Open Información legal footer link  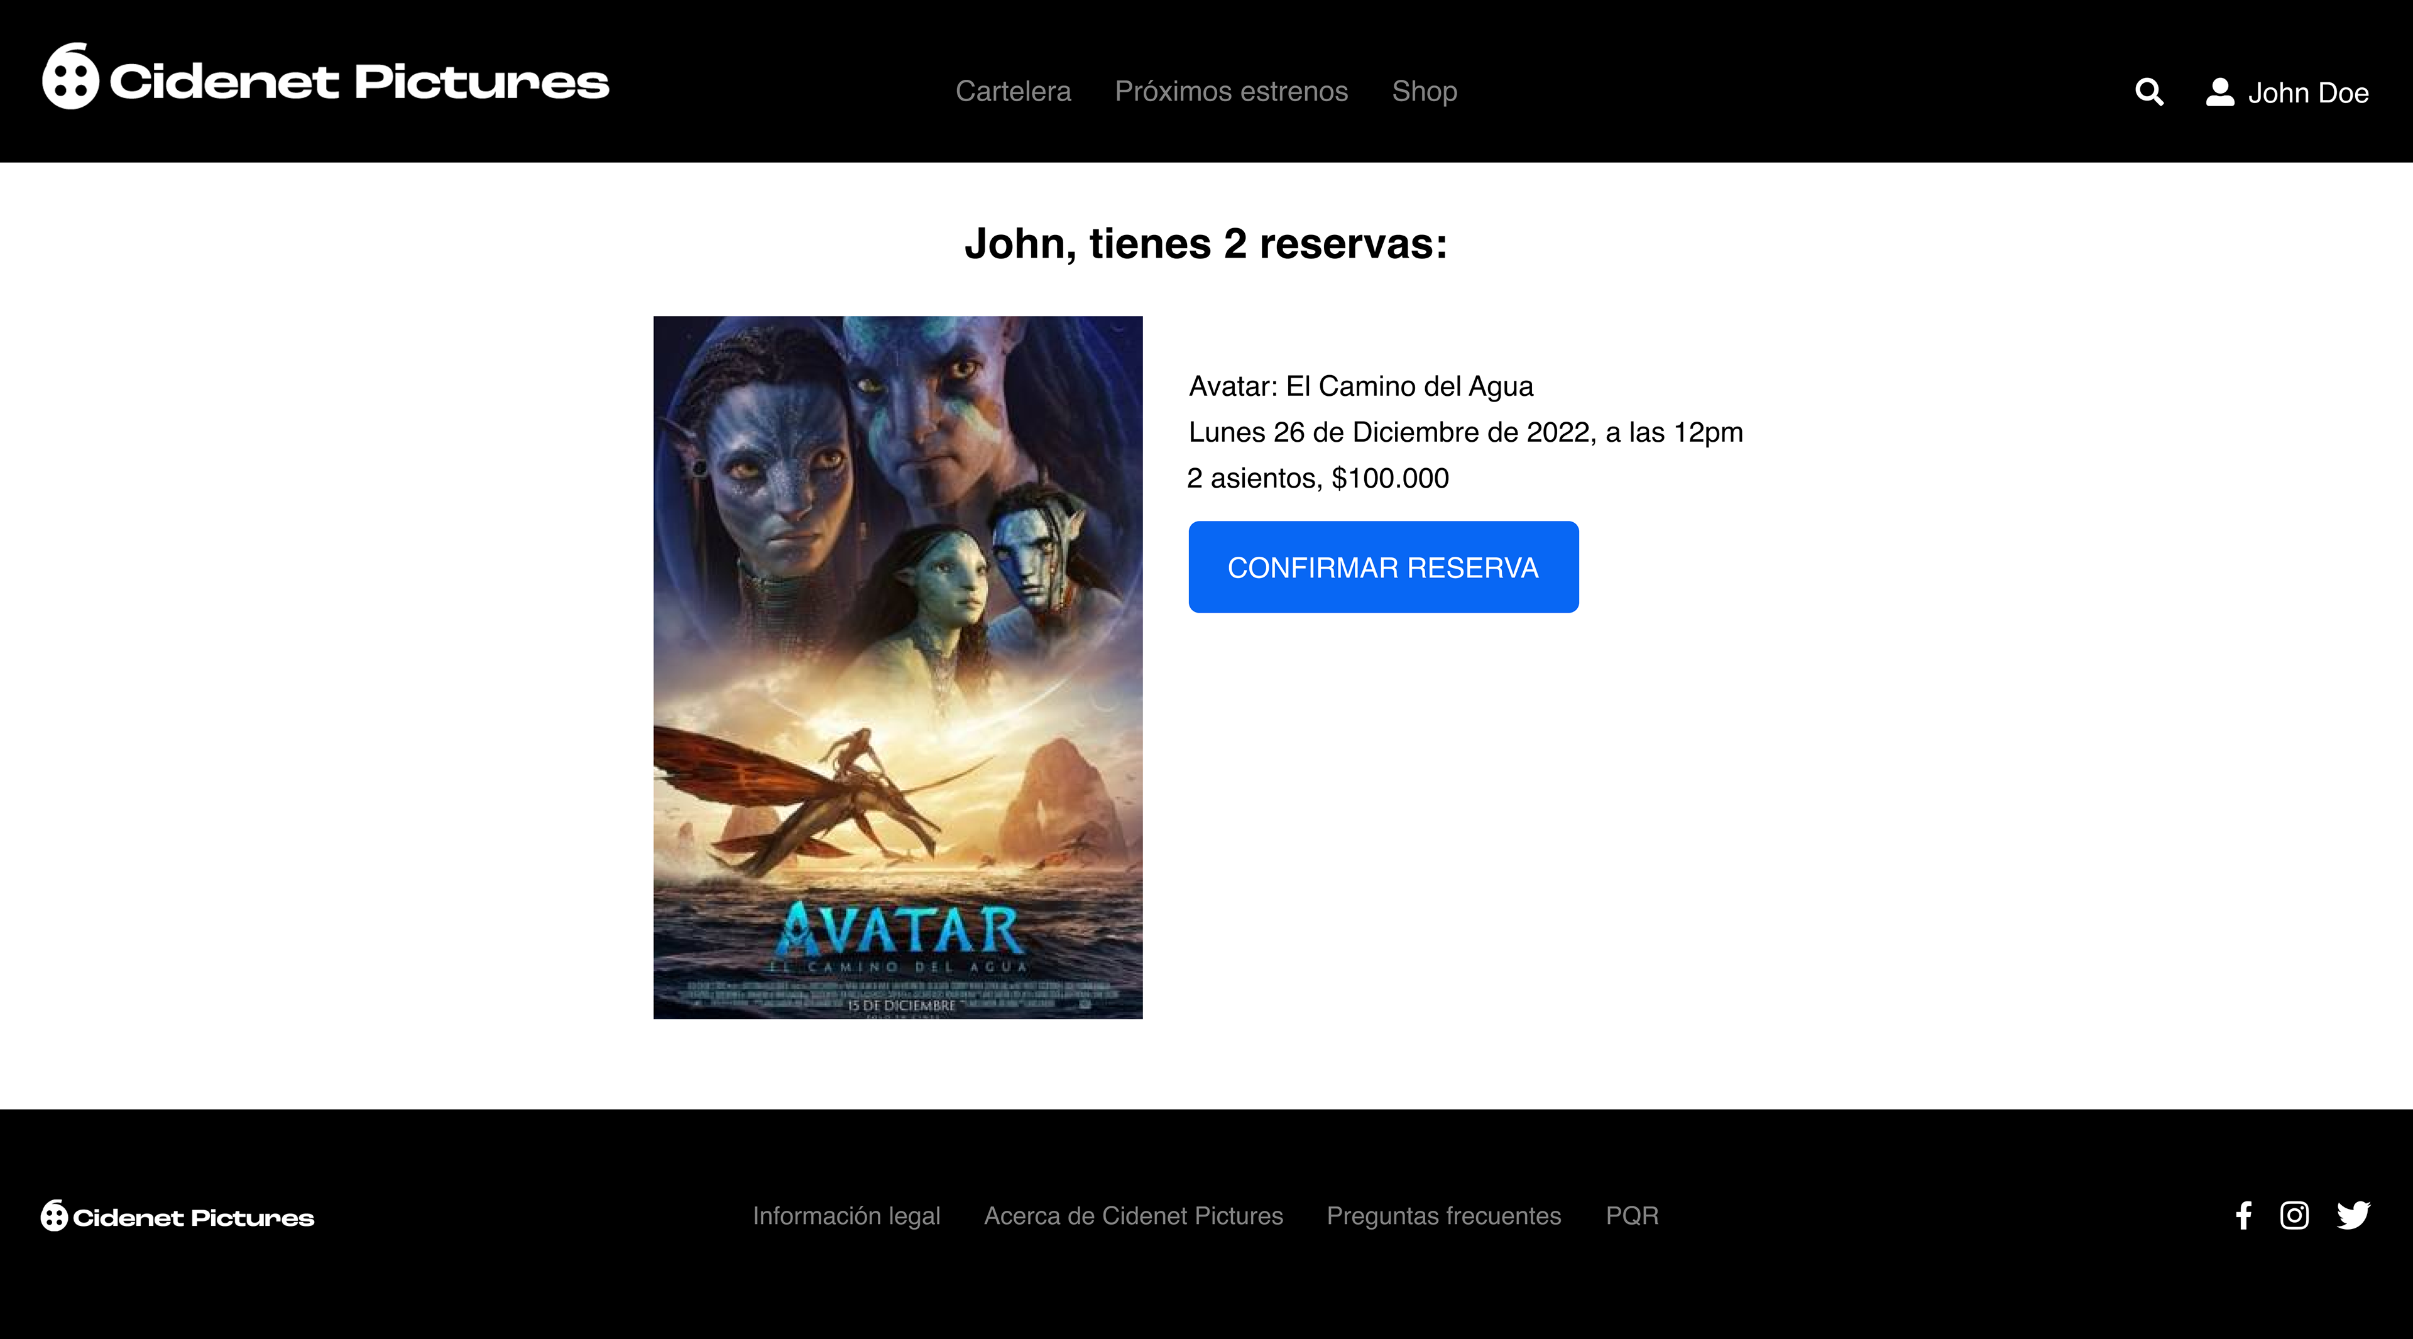(x=846, y=1215)
